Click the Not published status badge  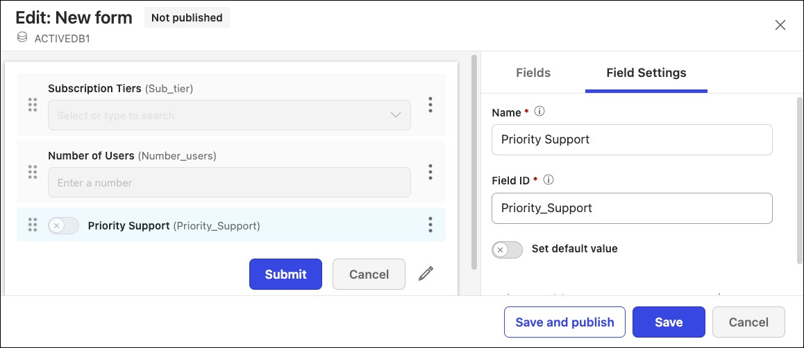pyautogui.click(x=187, y=17)
